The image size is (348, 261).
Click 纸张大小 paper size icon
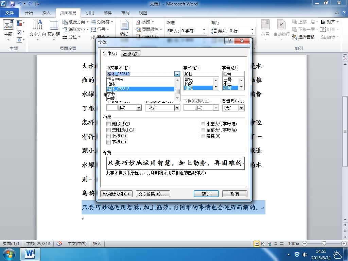[65, 30]
